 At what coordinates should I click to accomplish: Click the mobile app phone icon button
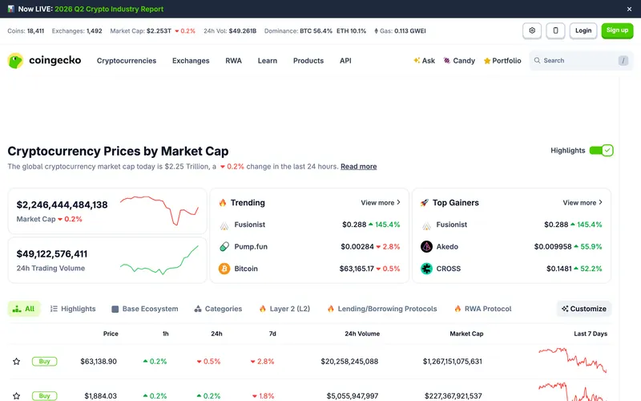[x=555, y=30]
